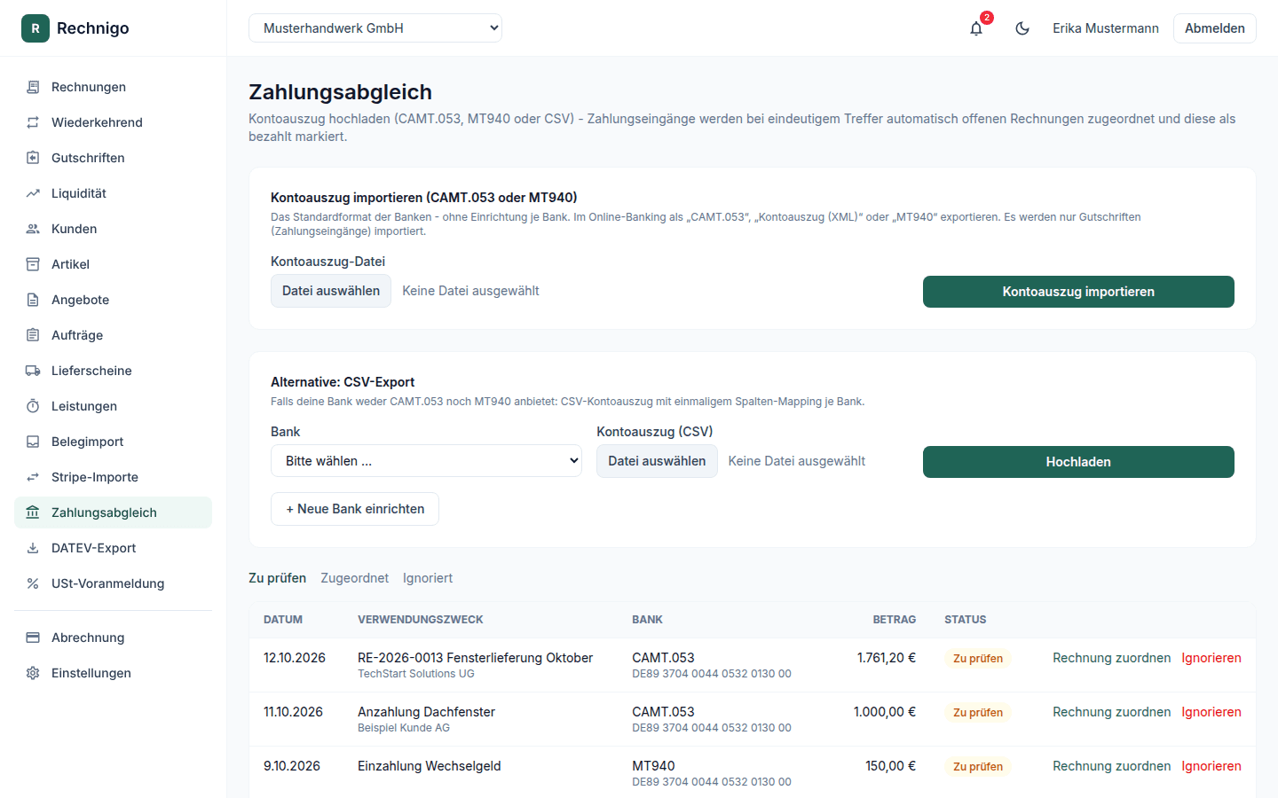
Task: Open the Musterhandwerk GmbH company dropdown
Action: click(375, 28)
